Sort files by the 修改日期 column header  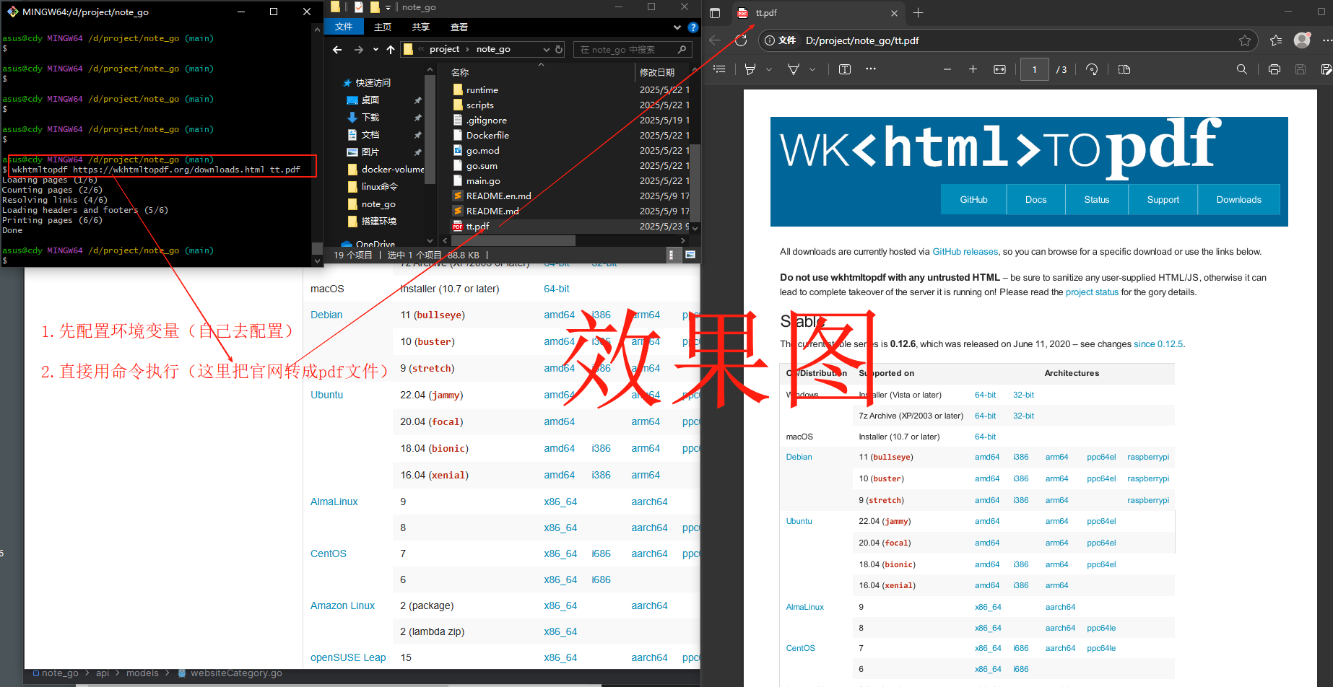tap(657, 72)
